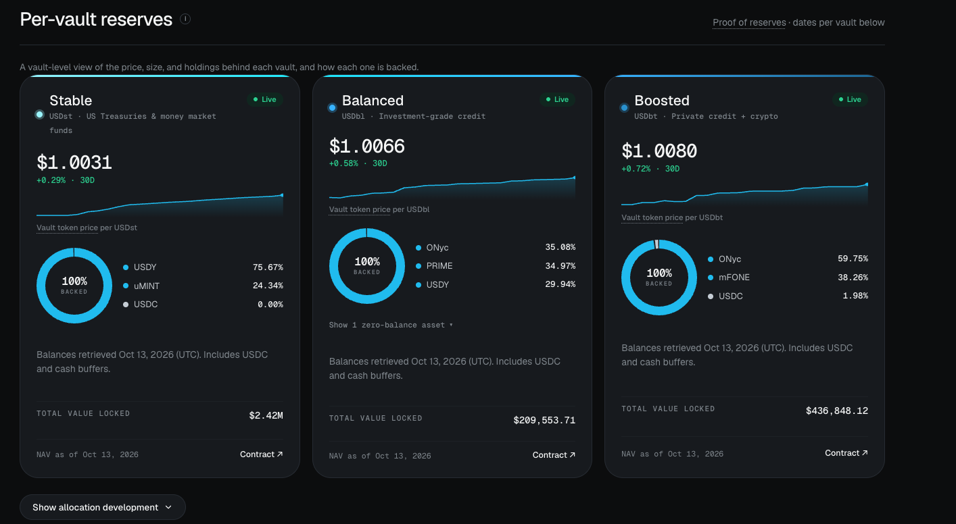The image size is (956, 524).
Task: Click the mFONE 38.26% allocation value
Action: pos(853,278)
